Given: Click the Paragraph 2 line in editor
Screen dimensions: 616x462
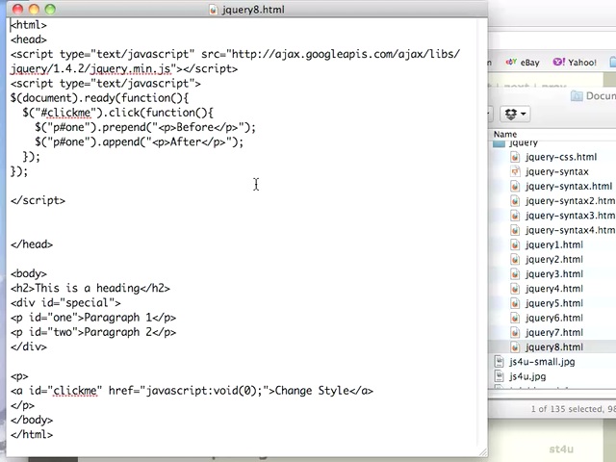Looking at the screenshot, I should click(x=93, y=332).
